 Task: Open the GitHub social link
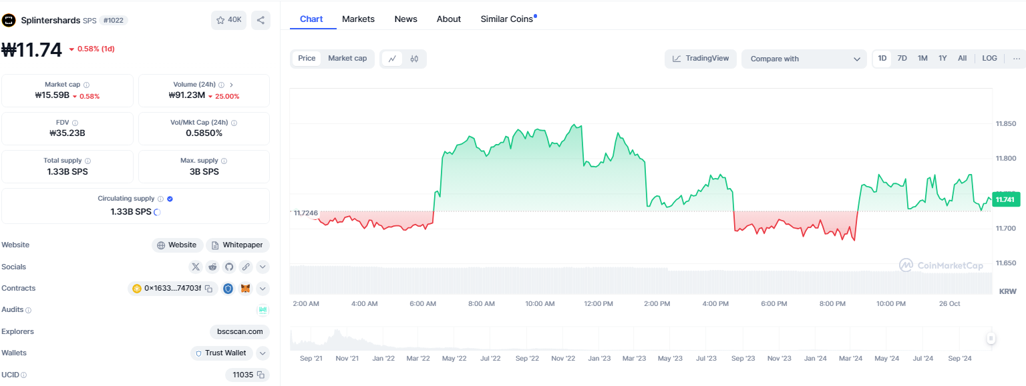tap(229, 267)
